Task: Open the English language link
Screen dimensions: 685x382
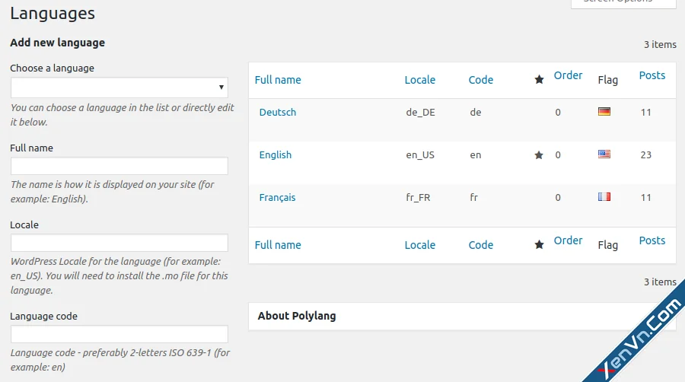Action: coord(276,155)
